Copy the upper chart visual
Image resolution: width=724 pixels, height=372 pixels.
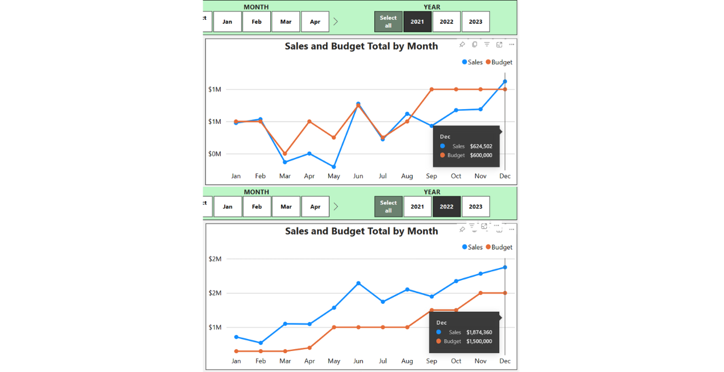pos(475,44)
